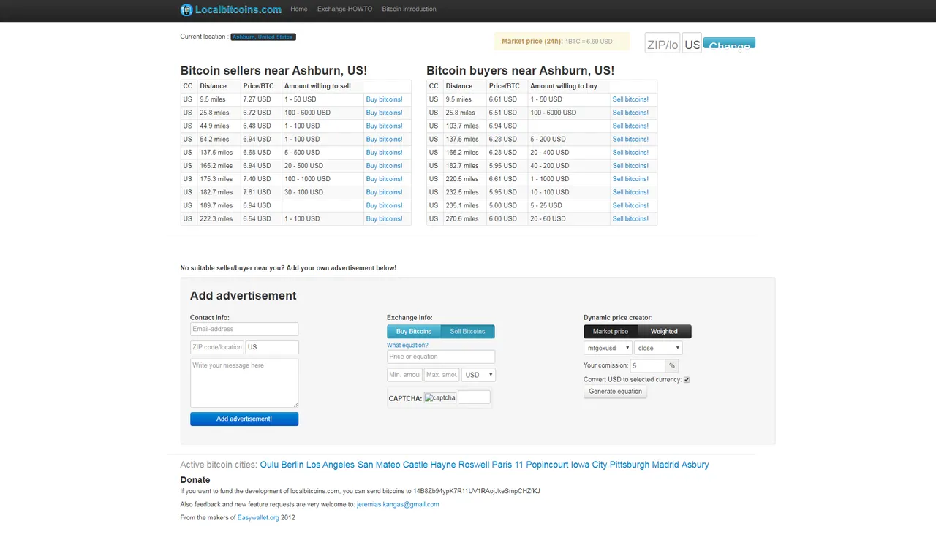Click Buy bitcoins! for the 222.3 miles seller
Image resolution: width=936 pixels, height=556 pixels.
(x=385, y=218)
